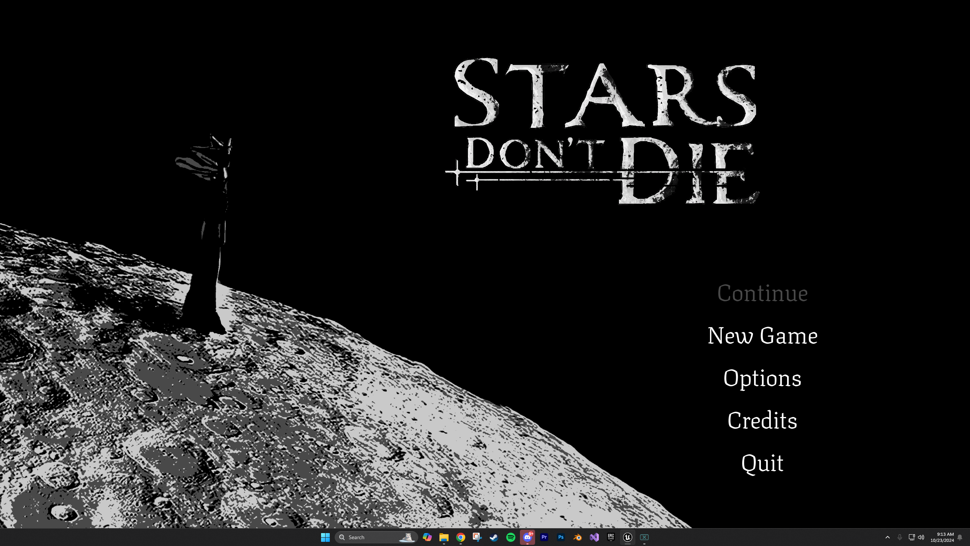Expand the hidden system tray icons

887,537
